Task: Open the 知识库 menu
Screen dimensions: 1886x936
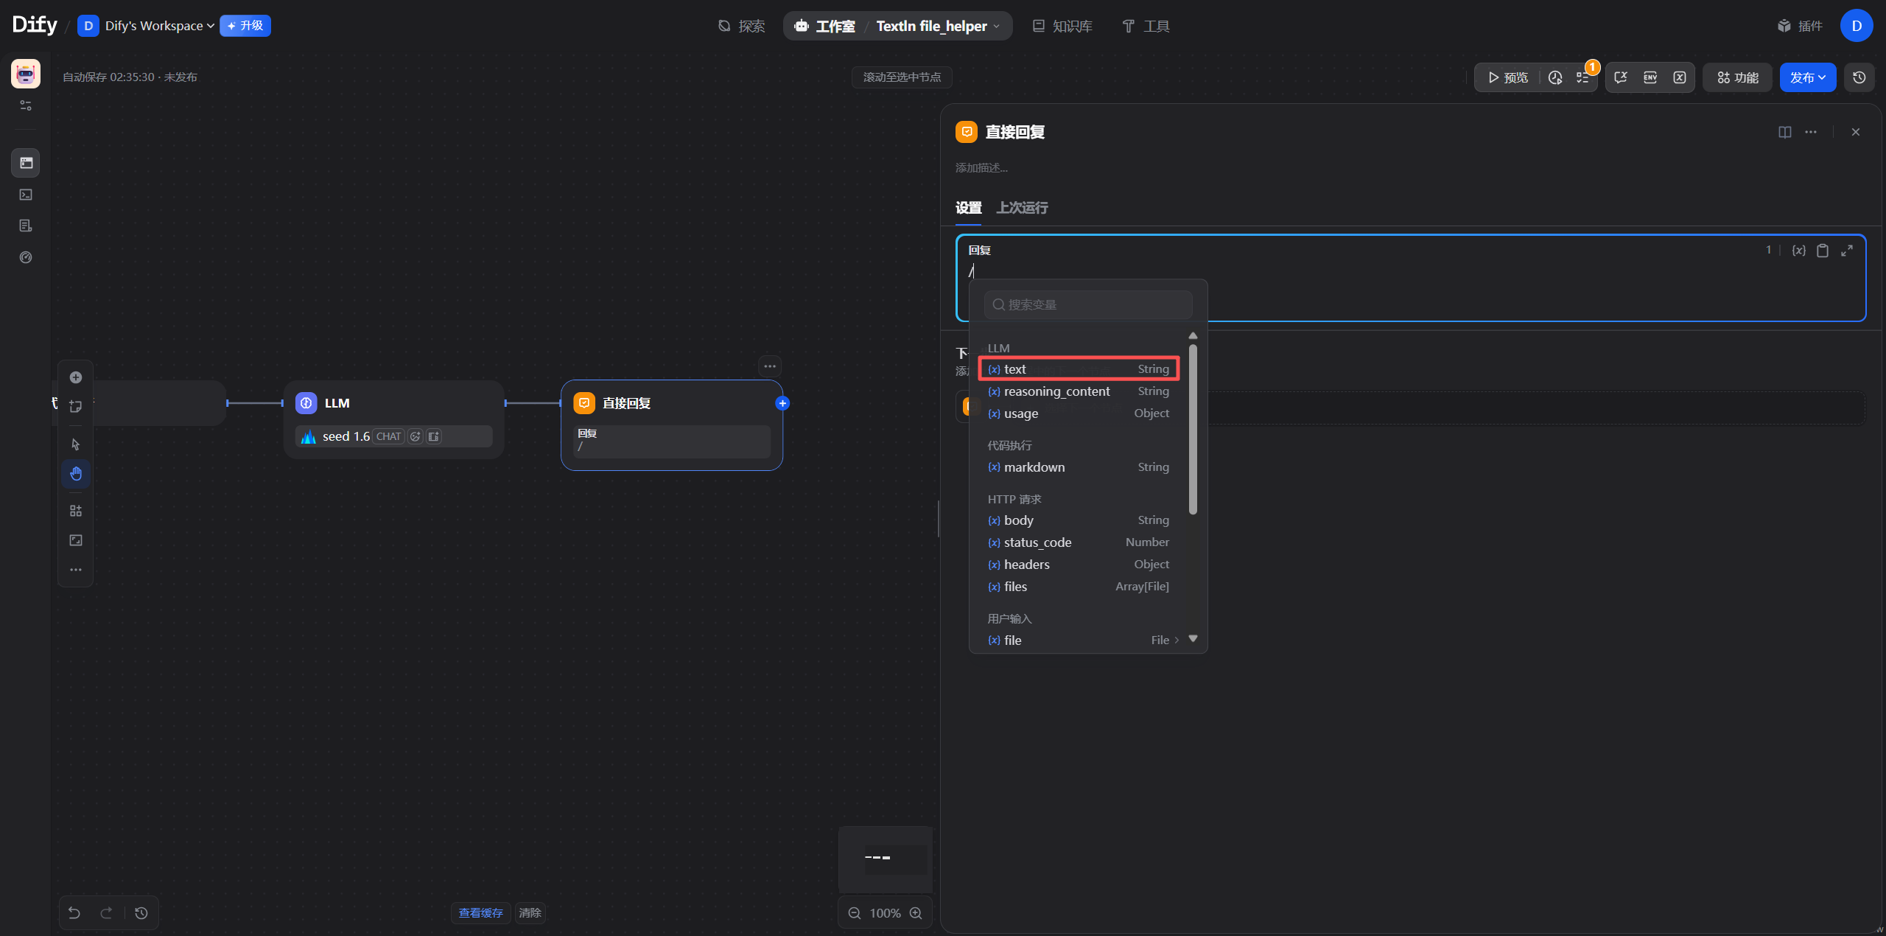Action: (1062, 27)
